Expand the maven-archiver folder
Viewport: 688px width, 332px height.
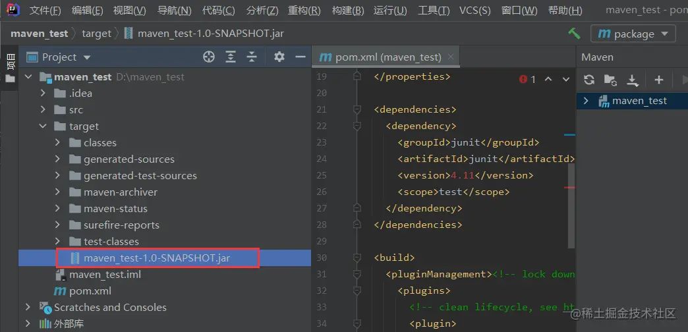click(57, 192)
